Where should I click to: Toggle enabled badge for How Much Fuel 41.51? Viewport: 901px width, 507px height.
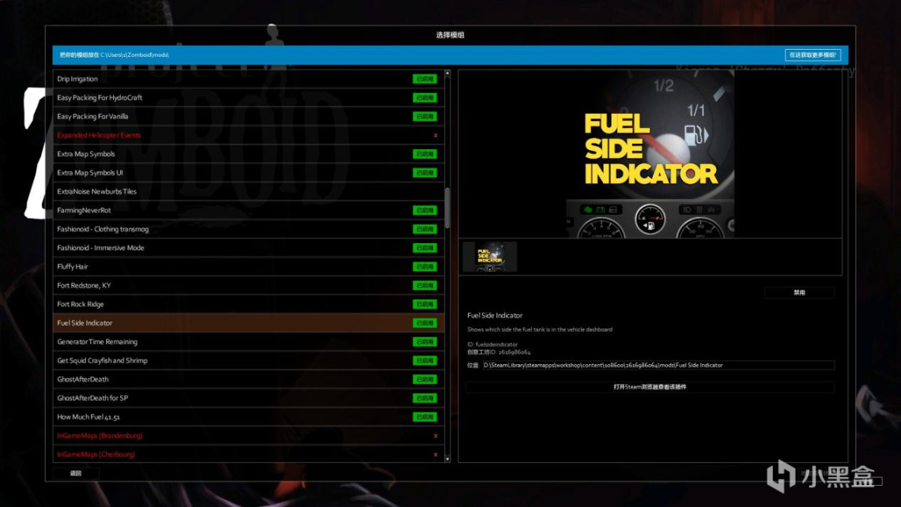(424, 417)
